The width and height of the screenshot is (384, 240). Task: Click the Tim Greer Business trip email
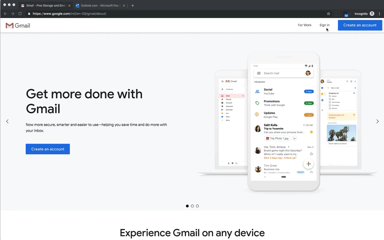pos(284,168)
